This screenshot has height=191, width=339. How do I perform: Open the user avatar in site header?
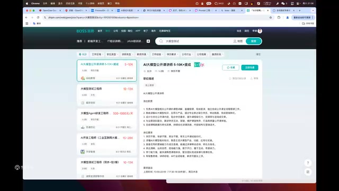(x=260, y=31)
